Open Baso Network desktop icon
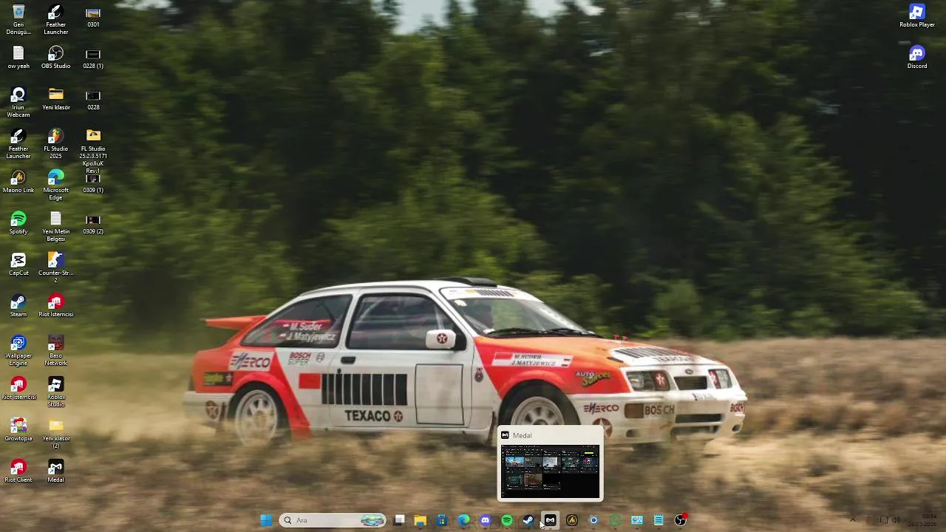946x532 pixels. click(55, 351)
